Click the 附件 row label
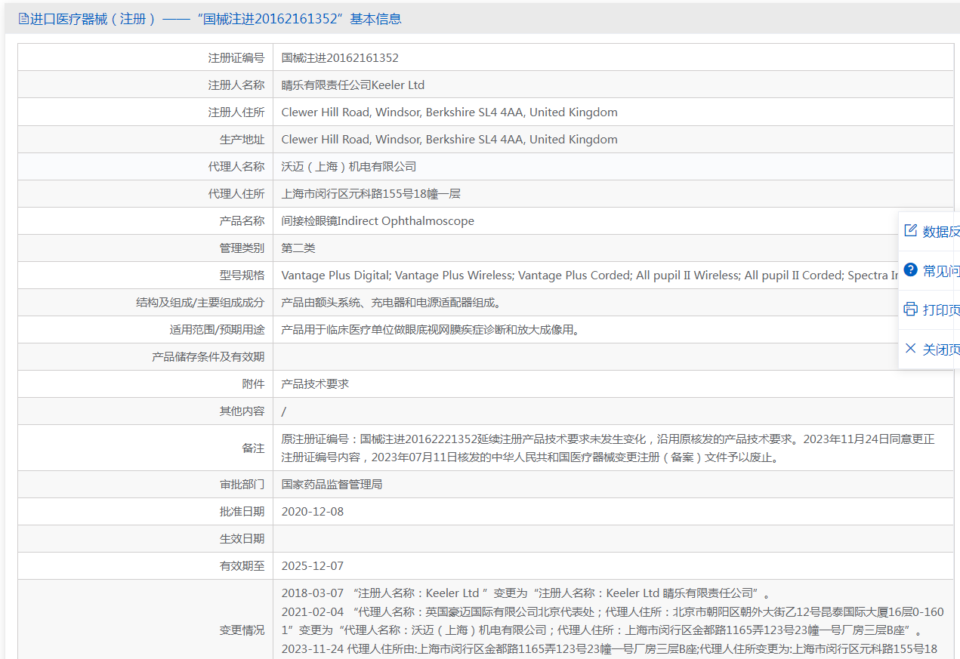The width and height of the screenshot is (960, 659). coord(253,383)
